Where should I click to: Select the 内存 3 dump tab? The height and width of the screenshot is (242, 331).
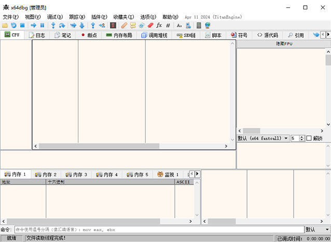click(x=76, y=175)
